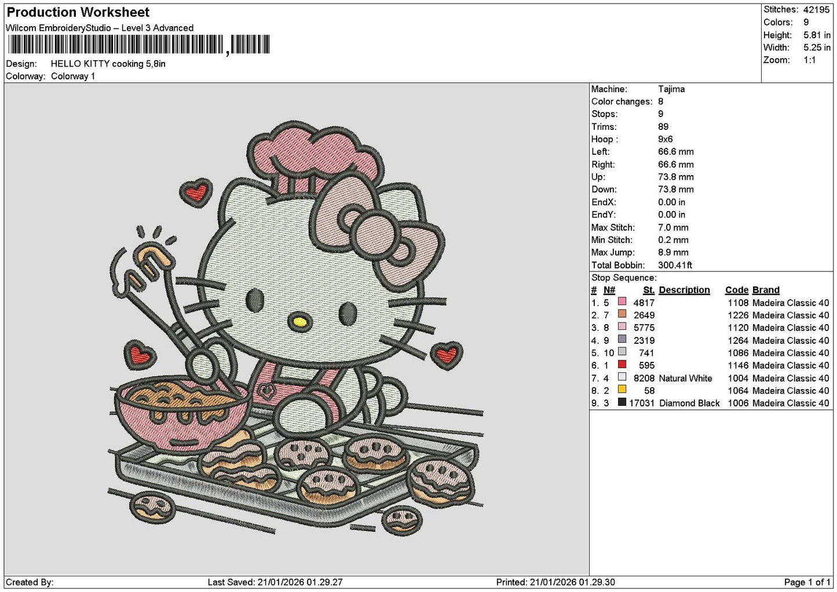Image resolution: width=837 pixels, height=592 pixels.
Task: Click the Total Bobbin value 300.41ft
Action: pos(675,265)
